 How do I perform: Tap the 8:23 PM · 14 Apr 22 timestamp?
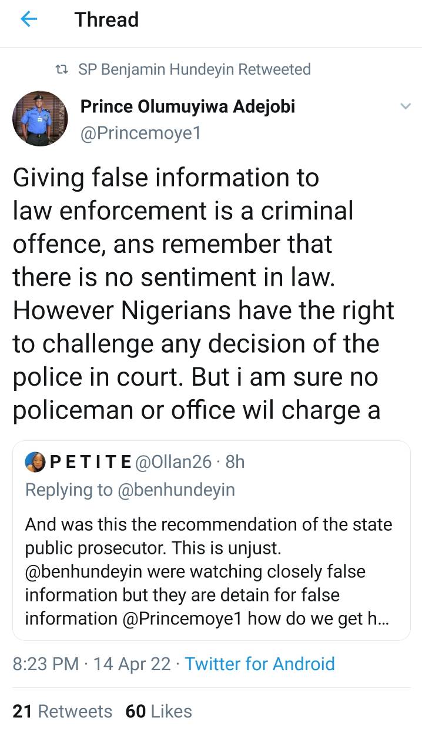pos(92,664)
